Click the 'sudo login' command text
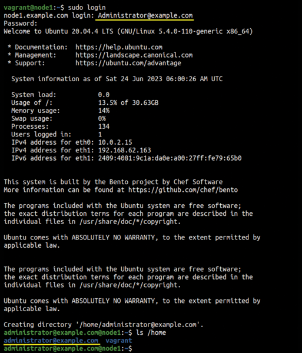 click(x=87, y=8)
